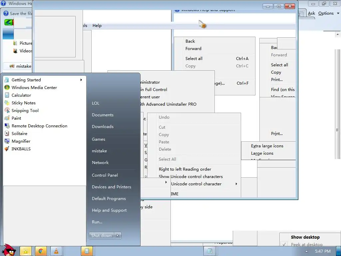Screen dimensions: 341x256
Task: Click the Magnifier icon
Action: click(7, 141)
